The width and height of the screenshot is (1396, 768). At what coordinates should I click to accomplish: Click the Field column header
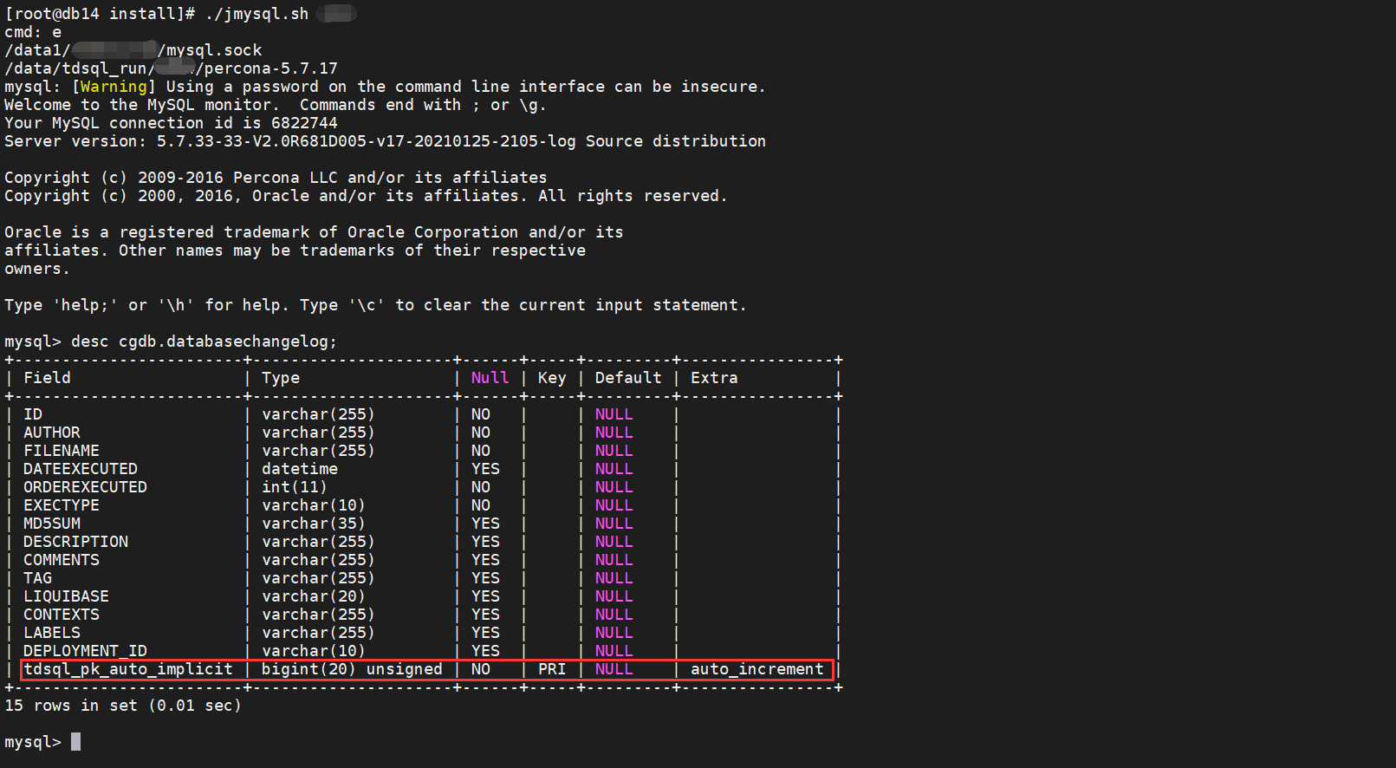[47, 378]
